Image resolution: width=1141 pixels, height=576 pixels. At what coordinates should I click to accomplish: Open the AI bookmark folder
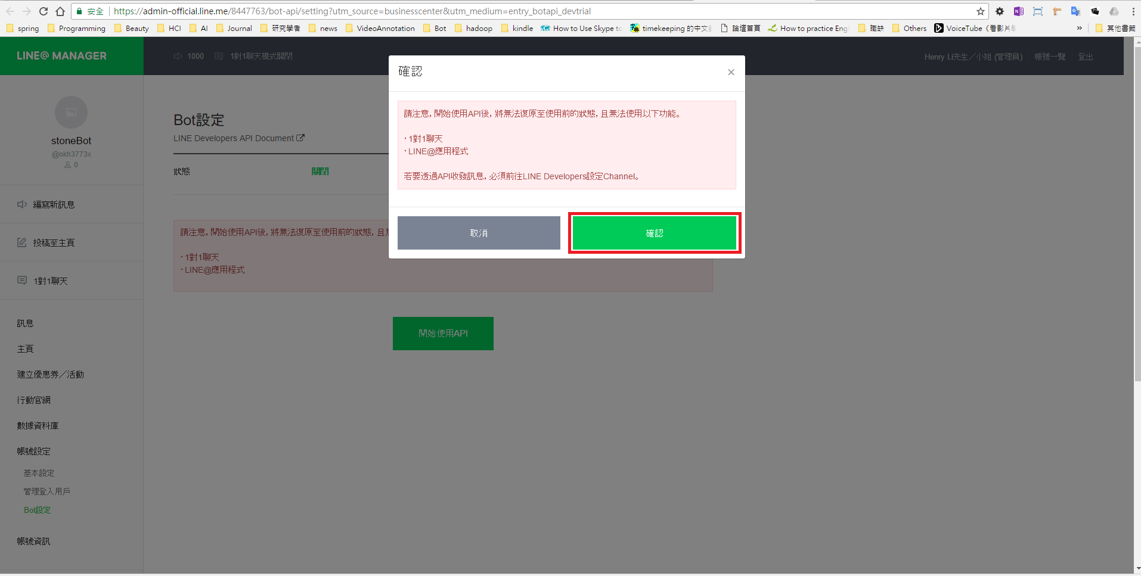click(x=199, y=28)
